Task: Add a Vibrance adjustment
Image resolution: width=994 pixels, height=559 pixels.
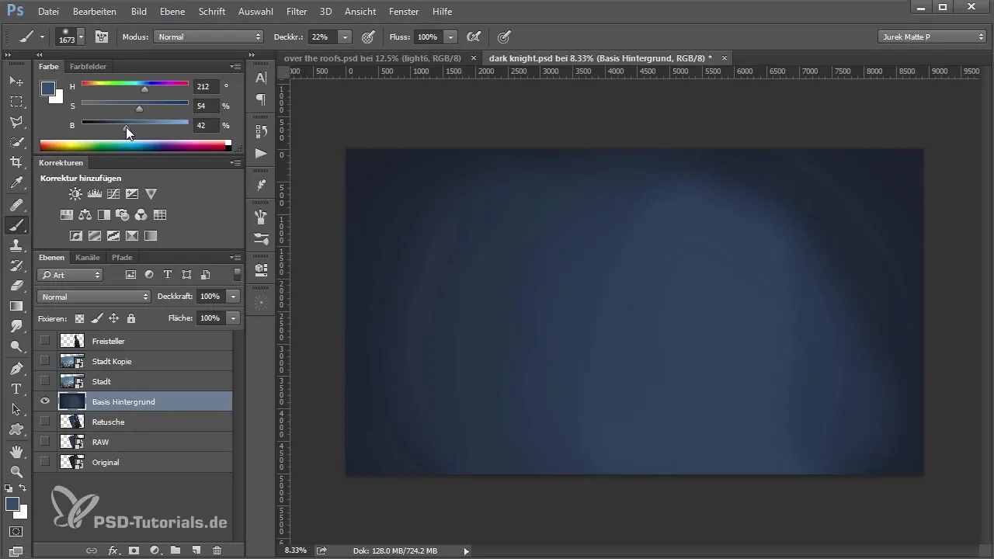Action: tap(151, 194)
